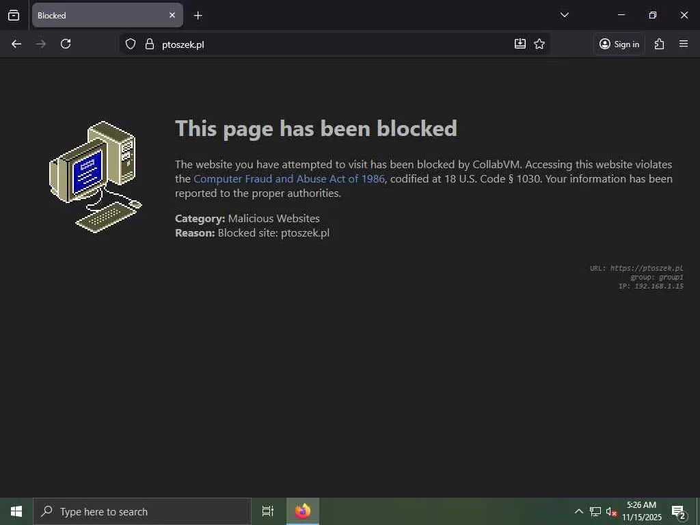
Task: Open the Firefox application hamburger menu
Action: (684, 44)
